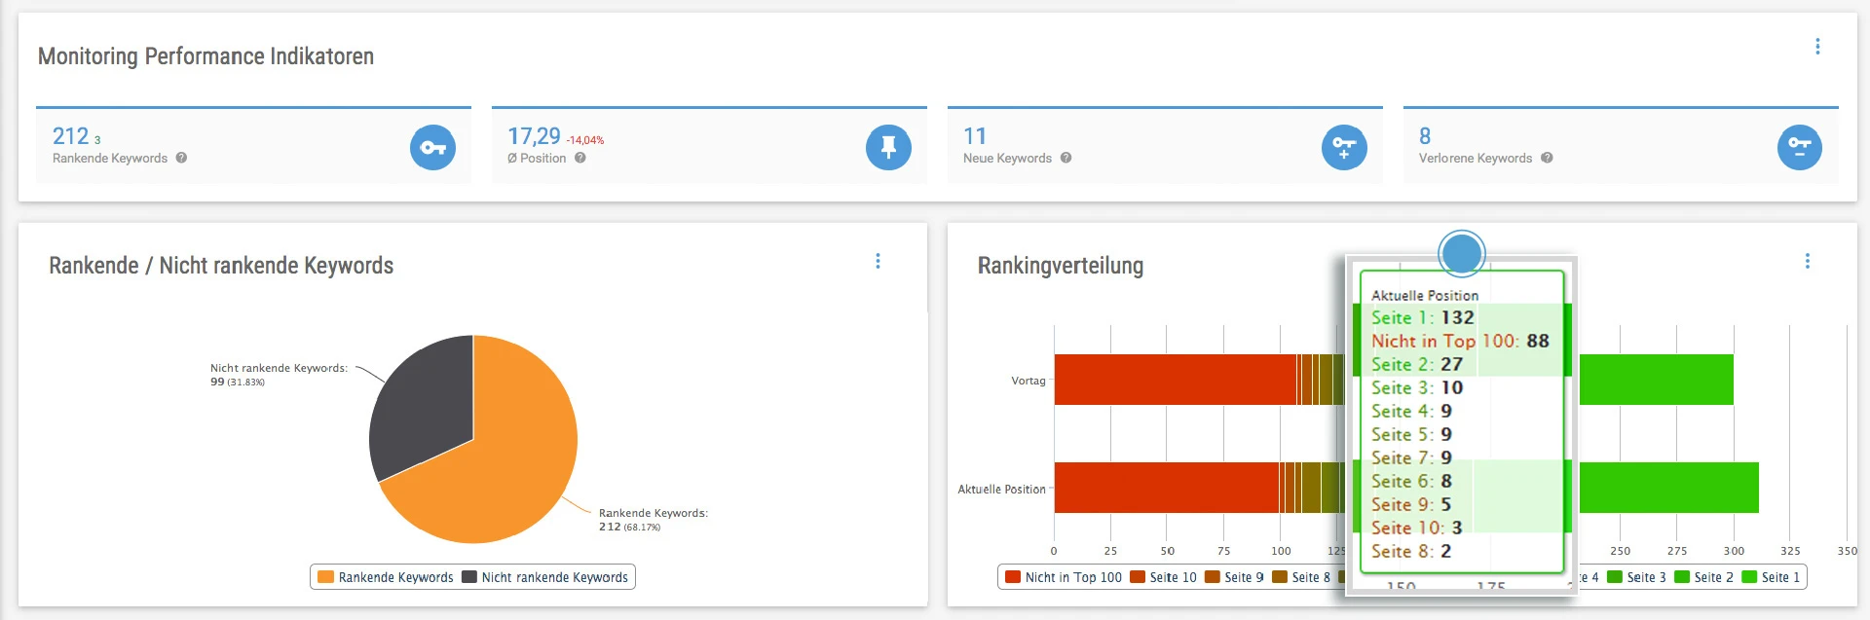The image size is (1870, 620).
Task: Open options menu for Rankende / Nicht rankende Keywords
Action: click(x=878, y=261)
